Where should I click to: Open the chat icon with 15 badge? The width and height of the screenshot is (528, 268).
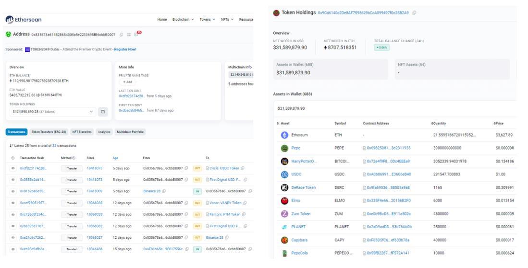click(x=136, y=34)
